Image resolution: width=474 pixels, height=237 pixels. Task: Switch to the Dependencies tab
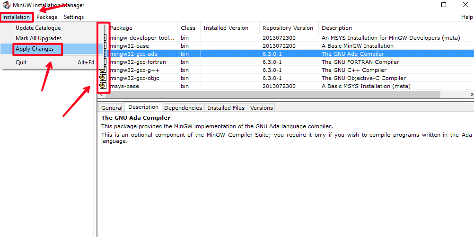point(183,107)
